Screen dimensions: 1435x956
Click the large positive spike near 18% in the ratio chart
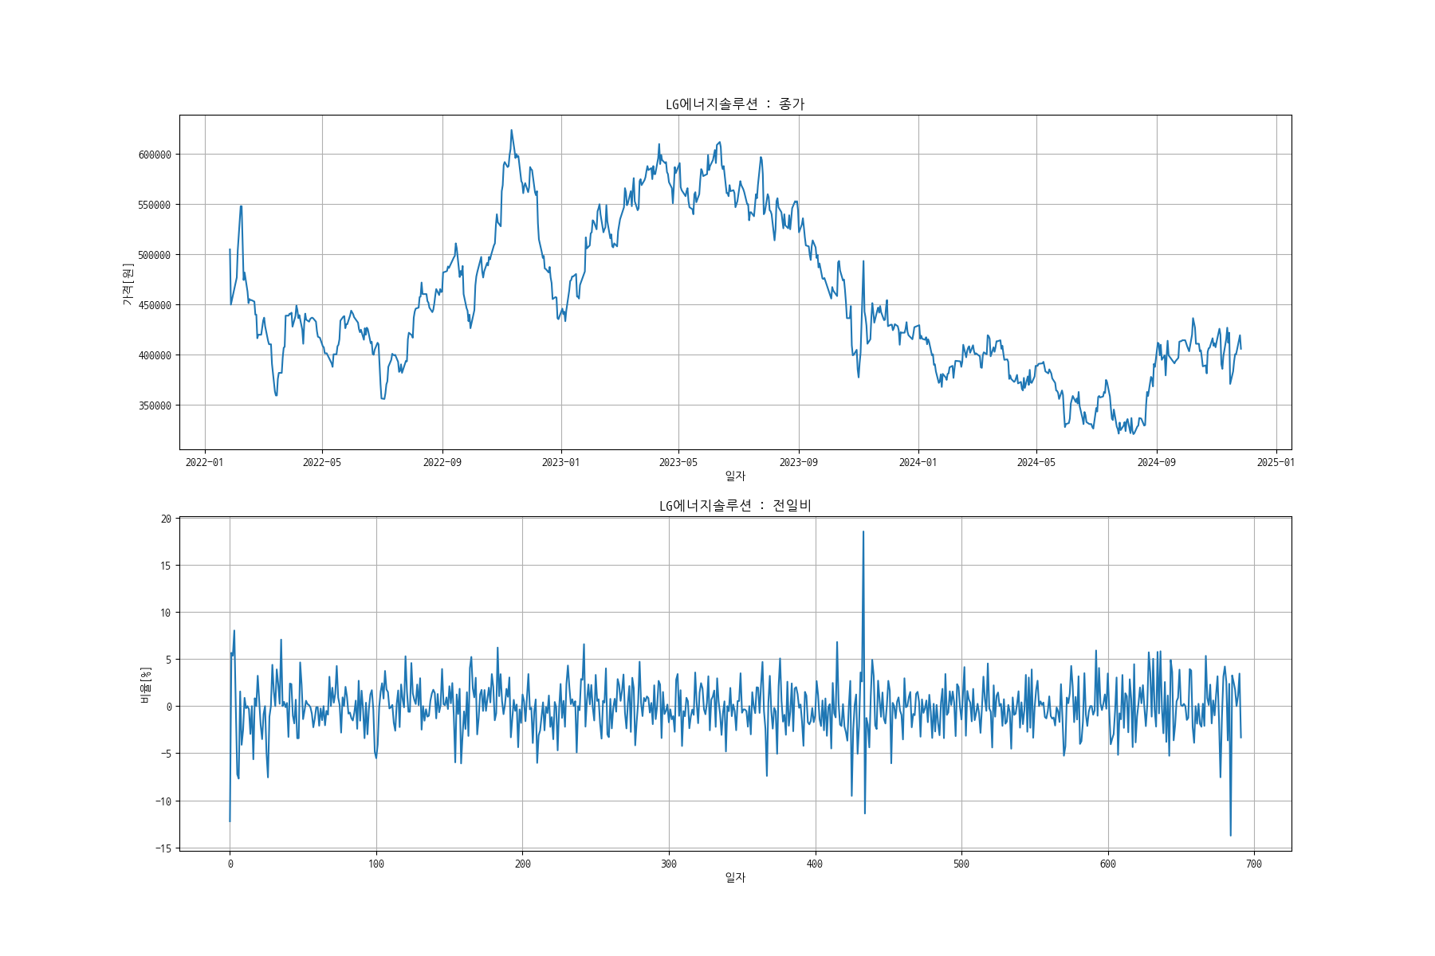[x=863, y=533]
